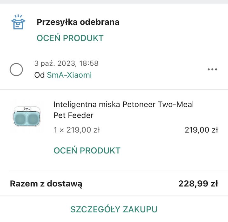228x222 pixels.
Task: Open the three-dot more options menu
Action: [x=212, y=69]
